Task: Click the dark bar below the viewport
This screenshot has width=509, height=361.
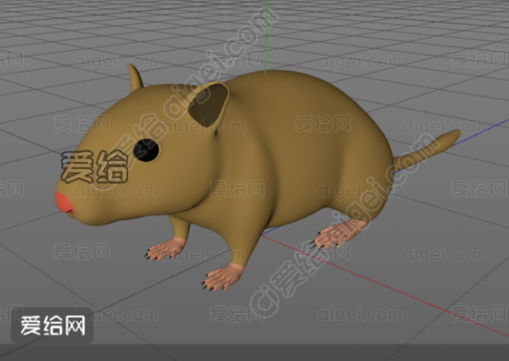Action: pos(254,353)
